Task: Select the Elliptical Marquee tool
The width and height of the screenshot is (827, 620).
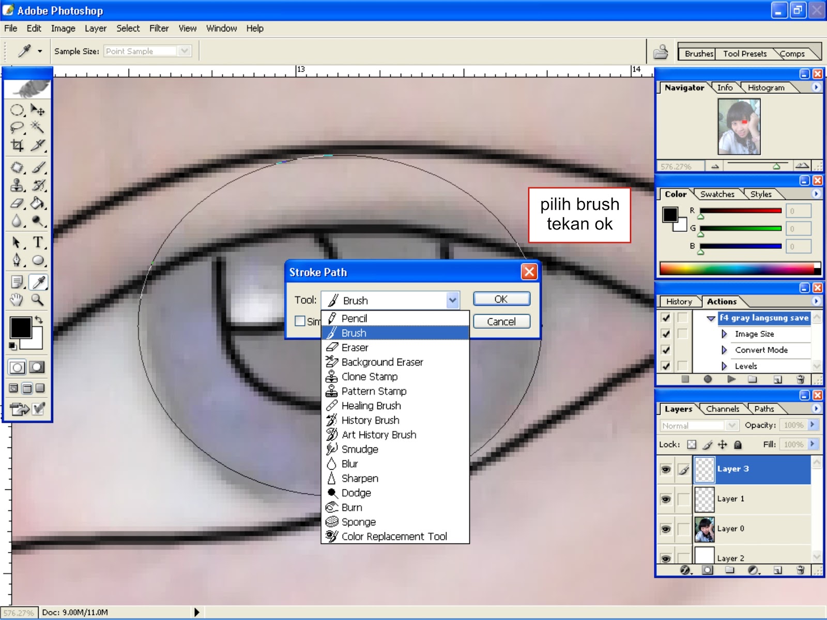Action: tap(17, 110)
